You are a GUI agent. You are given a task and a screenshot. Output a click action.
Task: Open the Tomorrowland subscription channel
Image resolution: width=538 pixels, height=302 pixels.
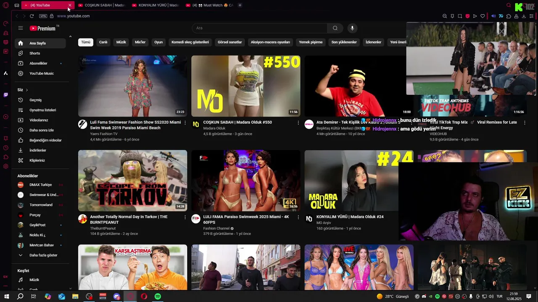coord(40,205)
